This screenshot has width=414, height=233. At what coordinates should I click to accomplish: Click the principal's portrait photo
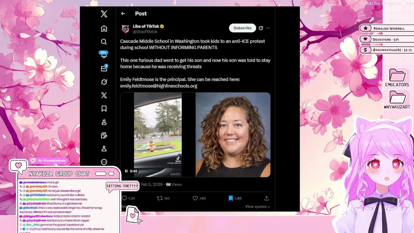coord(233,135)
